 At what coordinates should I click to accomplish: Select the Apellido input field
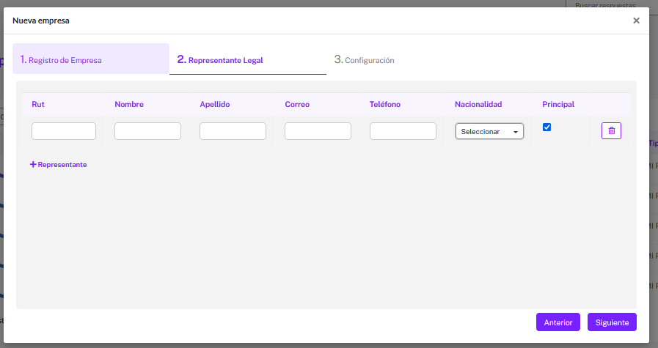point(233,131)
